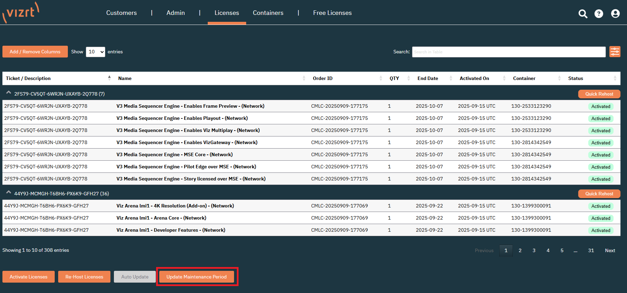Open the user account profile icon
Viewport: 627px width, 293px height.
(615, 14)
